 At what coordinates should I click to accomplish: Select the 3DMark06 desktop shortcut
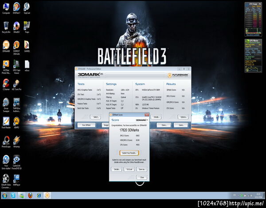(6, 46)
